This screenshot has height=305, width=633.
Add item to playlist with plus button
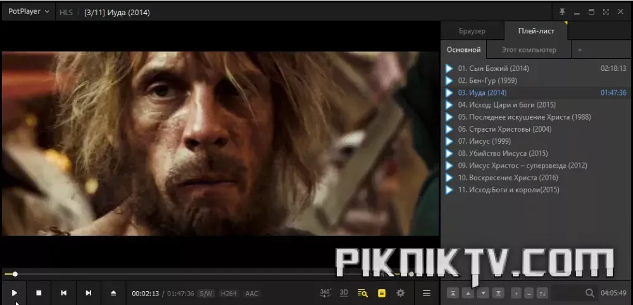(517, 294)
